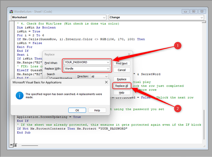Select Full Module View at the bottom left
Viewport: 212px width, 157px height.
click(15, 145)
